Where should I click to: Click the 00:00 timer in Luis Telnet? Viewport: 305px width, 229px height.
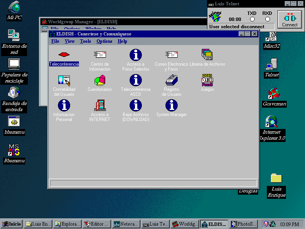coord(235,19)
